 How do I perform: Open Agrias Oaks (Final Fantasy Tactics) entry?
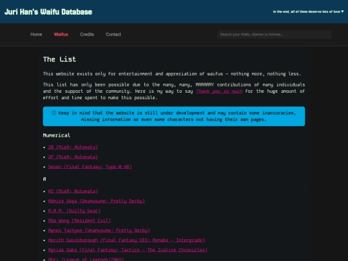(x=128, y=249)
